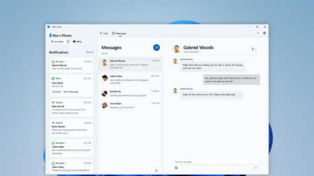Viewport: 314px width, 176px height.
Task: Click the refresh sync icon
Action: pos(68,42)
